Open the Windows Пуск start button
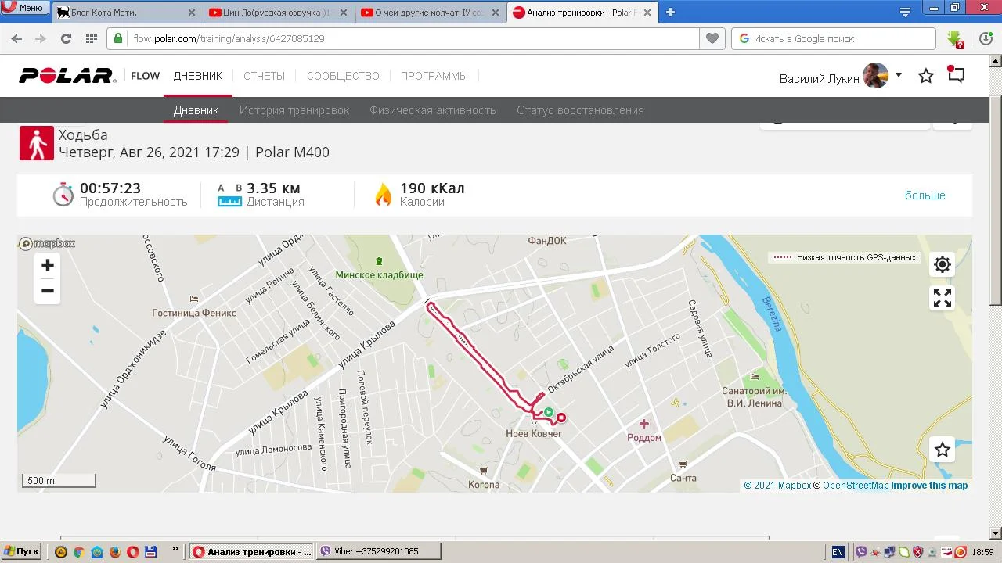1002x563 pixels. pyautogui.click(x=21, y=551)
